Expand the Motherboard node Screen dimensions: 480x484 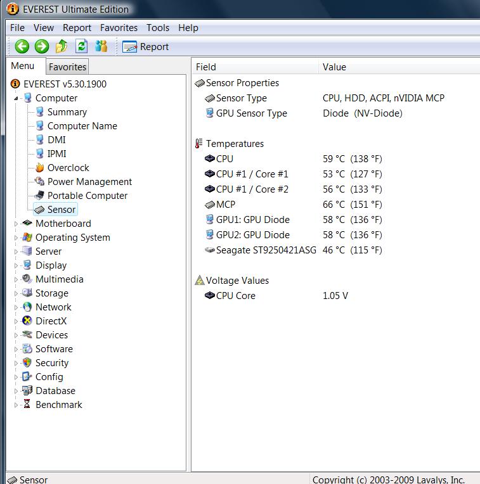click(16, 224)
